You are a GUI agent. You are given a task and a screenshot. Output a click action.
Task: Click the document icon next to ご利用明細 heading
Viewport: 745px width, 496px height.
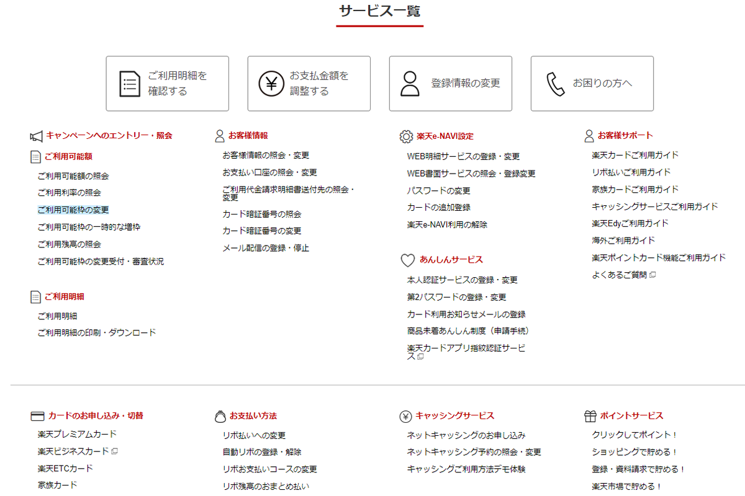(x=35, y=297)
